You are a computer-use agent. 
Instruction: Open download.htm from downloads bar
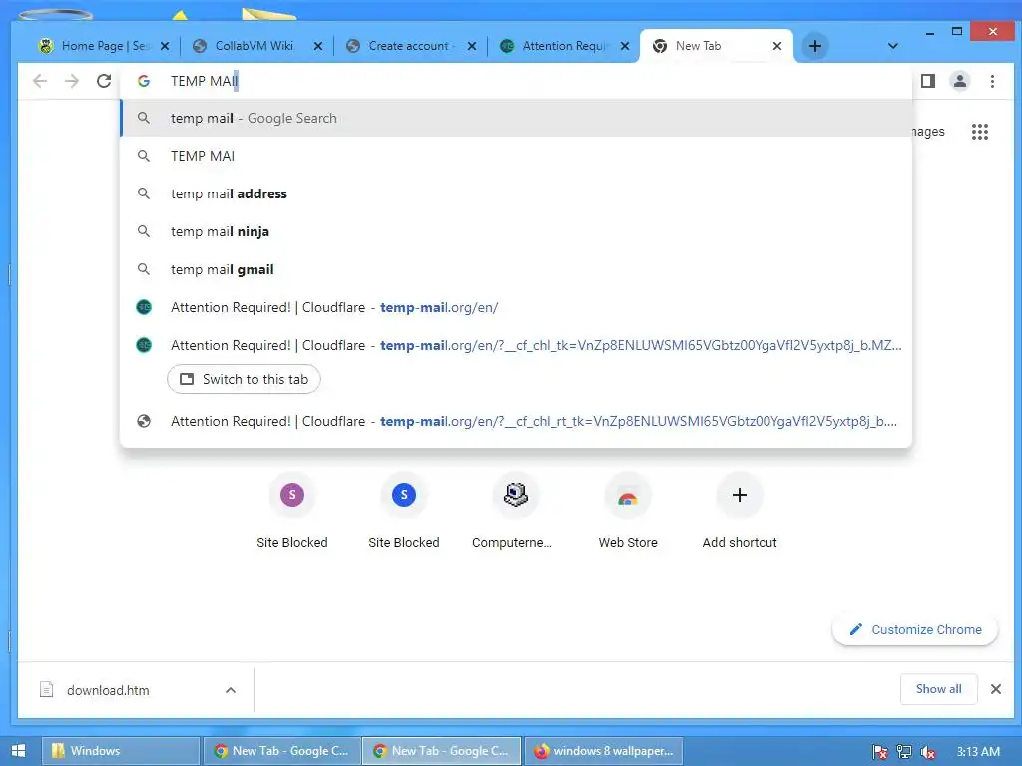point(108,690)
